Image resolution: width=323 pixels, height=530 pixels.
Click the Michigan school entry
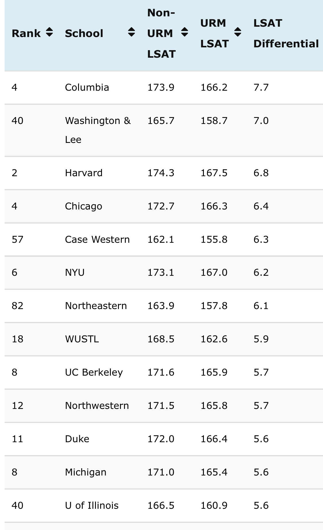point(86,472)
